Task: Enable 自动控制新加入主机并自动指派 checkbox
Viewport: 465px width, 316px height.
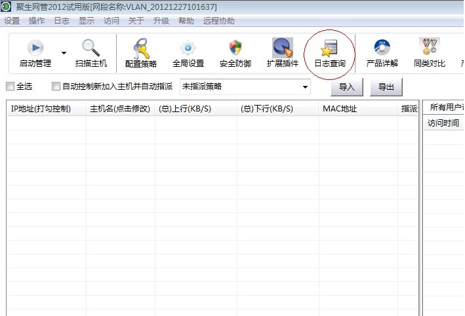Action: pyautogui.click(x=56, y=87)
